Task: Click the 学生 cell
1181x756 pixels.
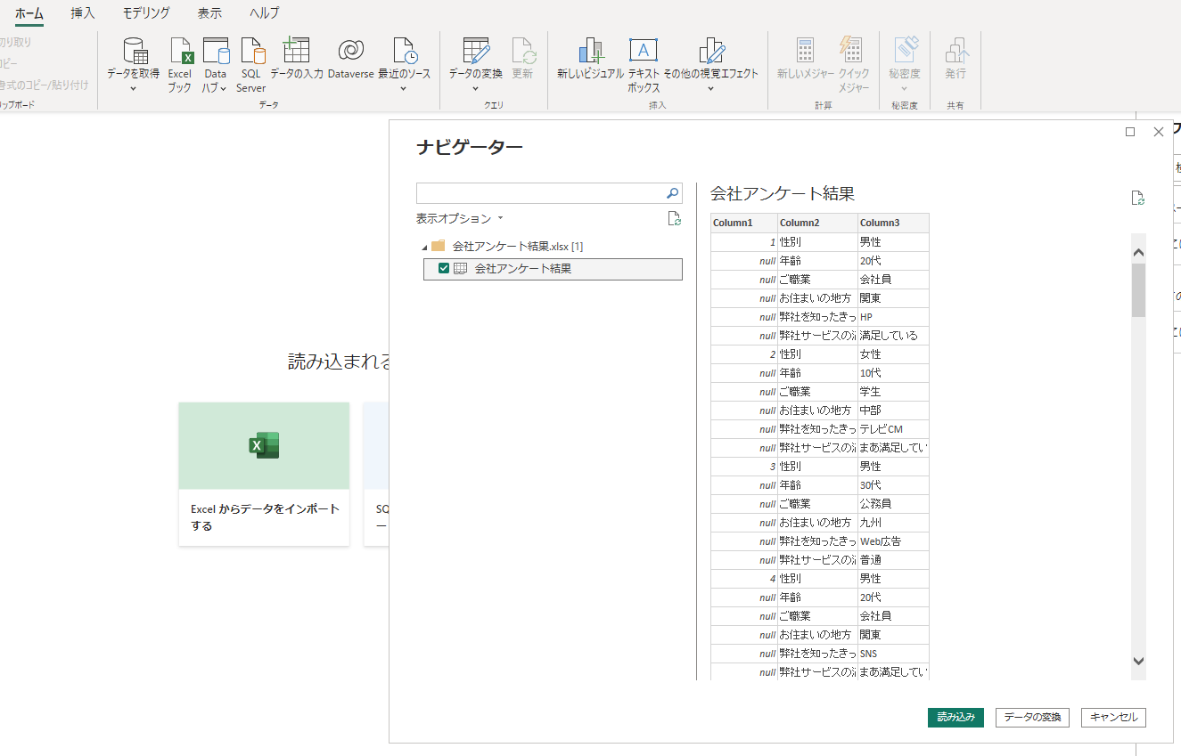Action: tap(893, 392)
